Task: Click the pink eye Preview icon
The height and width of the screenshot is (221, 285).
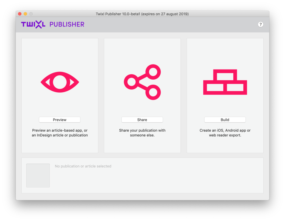Action: pos(60,82)
